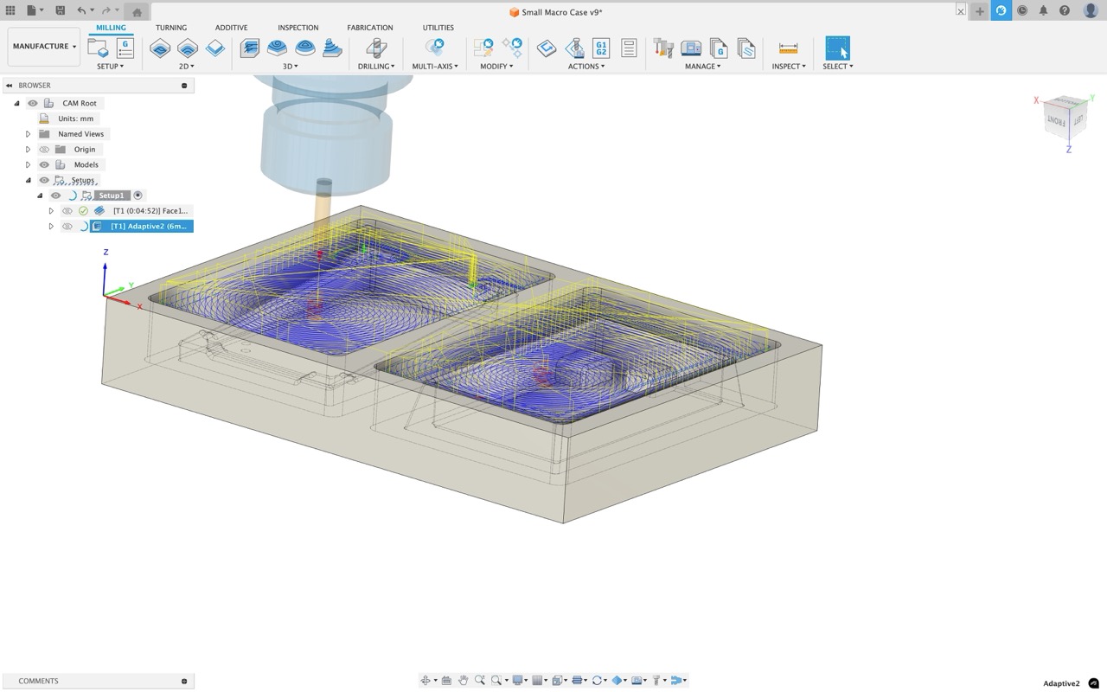The height and width of the screenshot is (692, 1107).
Task: Open the Template Library icon
Action: pyautogui.click(x=746, y=48)
